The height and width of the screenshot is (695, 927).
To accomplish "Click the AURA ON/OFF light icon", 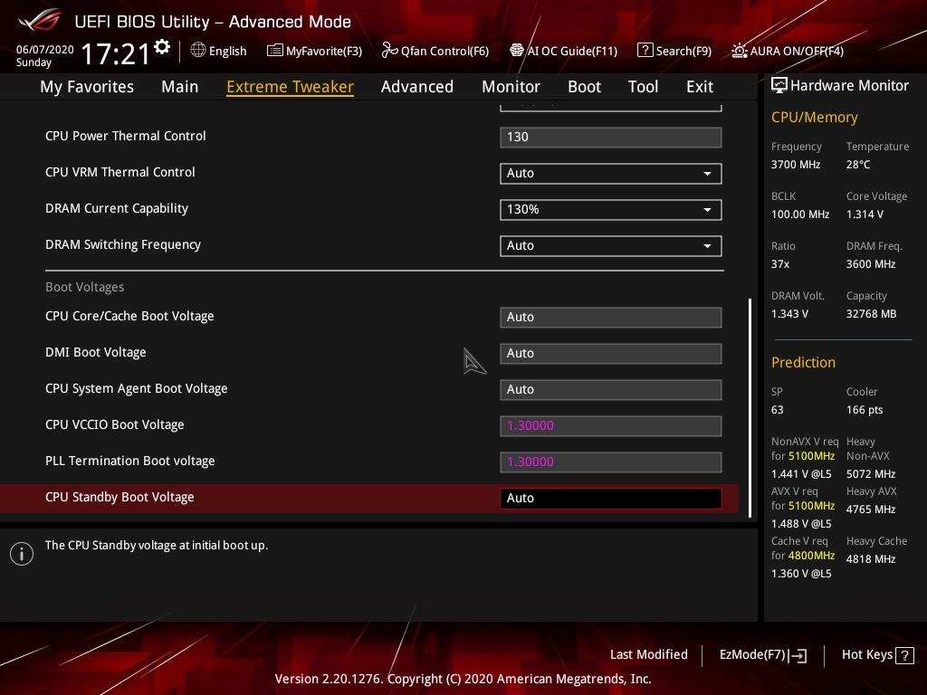I will (x=739, y=51).
